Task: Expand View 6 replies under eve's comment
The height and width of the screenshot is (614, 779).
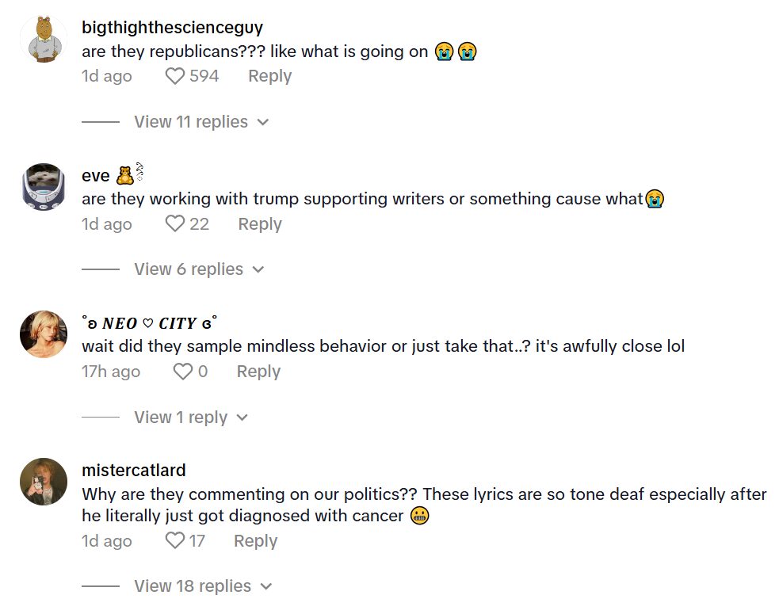Action: [188, 269]
